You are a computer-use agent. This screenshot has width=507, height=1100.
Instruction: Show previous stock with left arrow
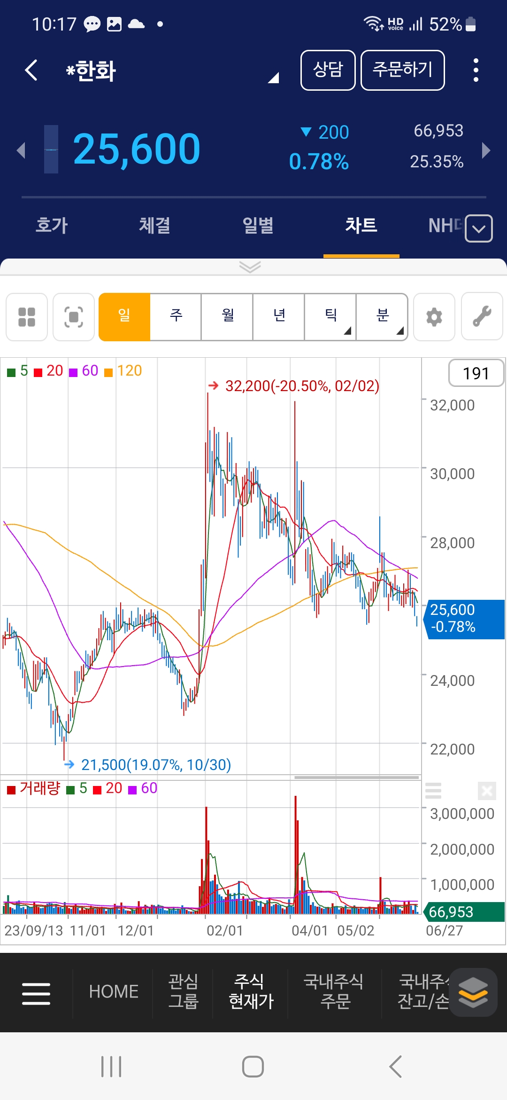coord(21,150)
